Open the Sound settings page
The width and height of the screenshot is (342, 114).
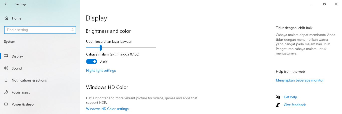(x=17, y=68)
